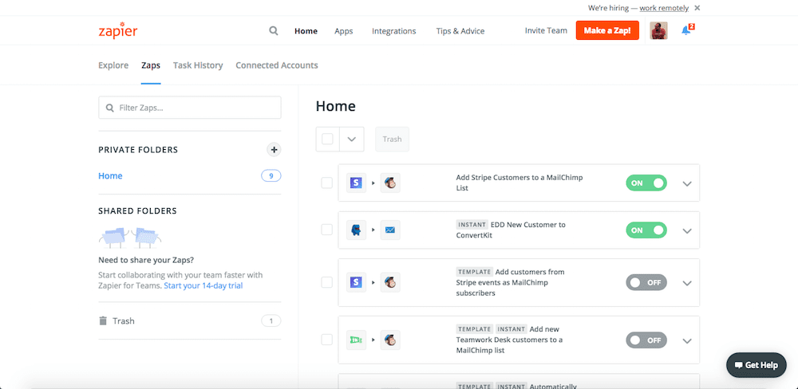Start your 14-day trial link
Viewport: 798px width, 389px height.
203,286
